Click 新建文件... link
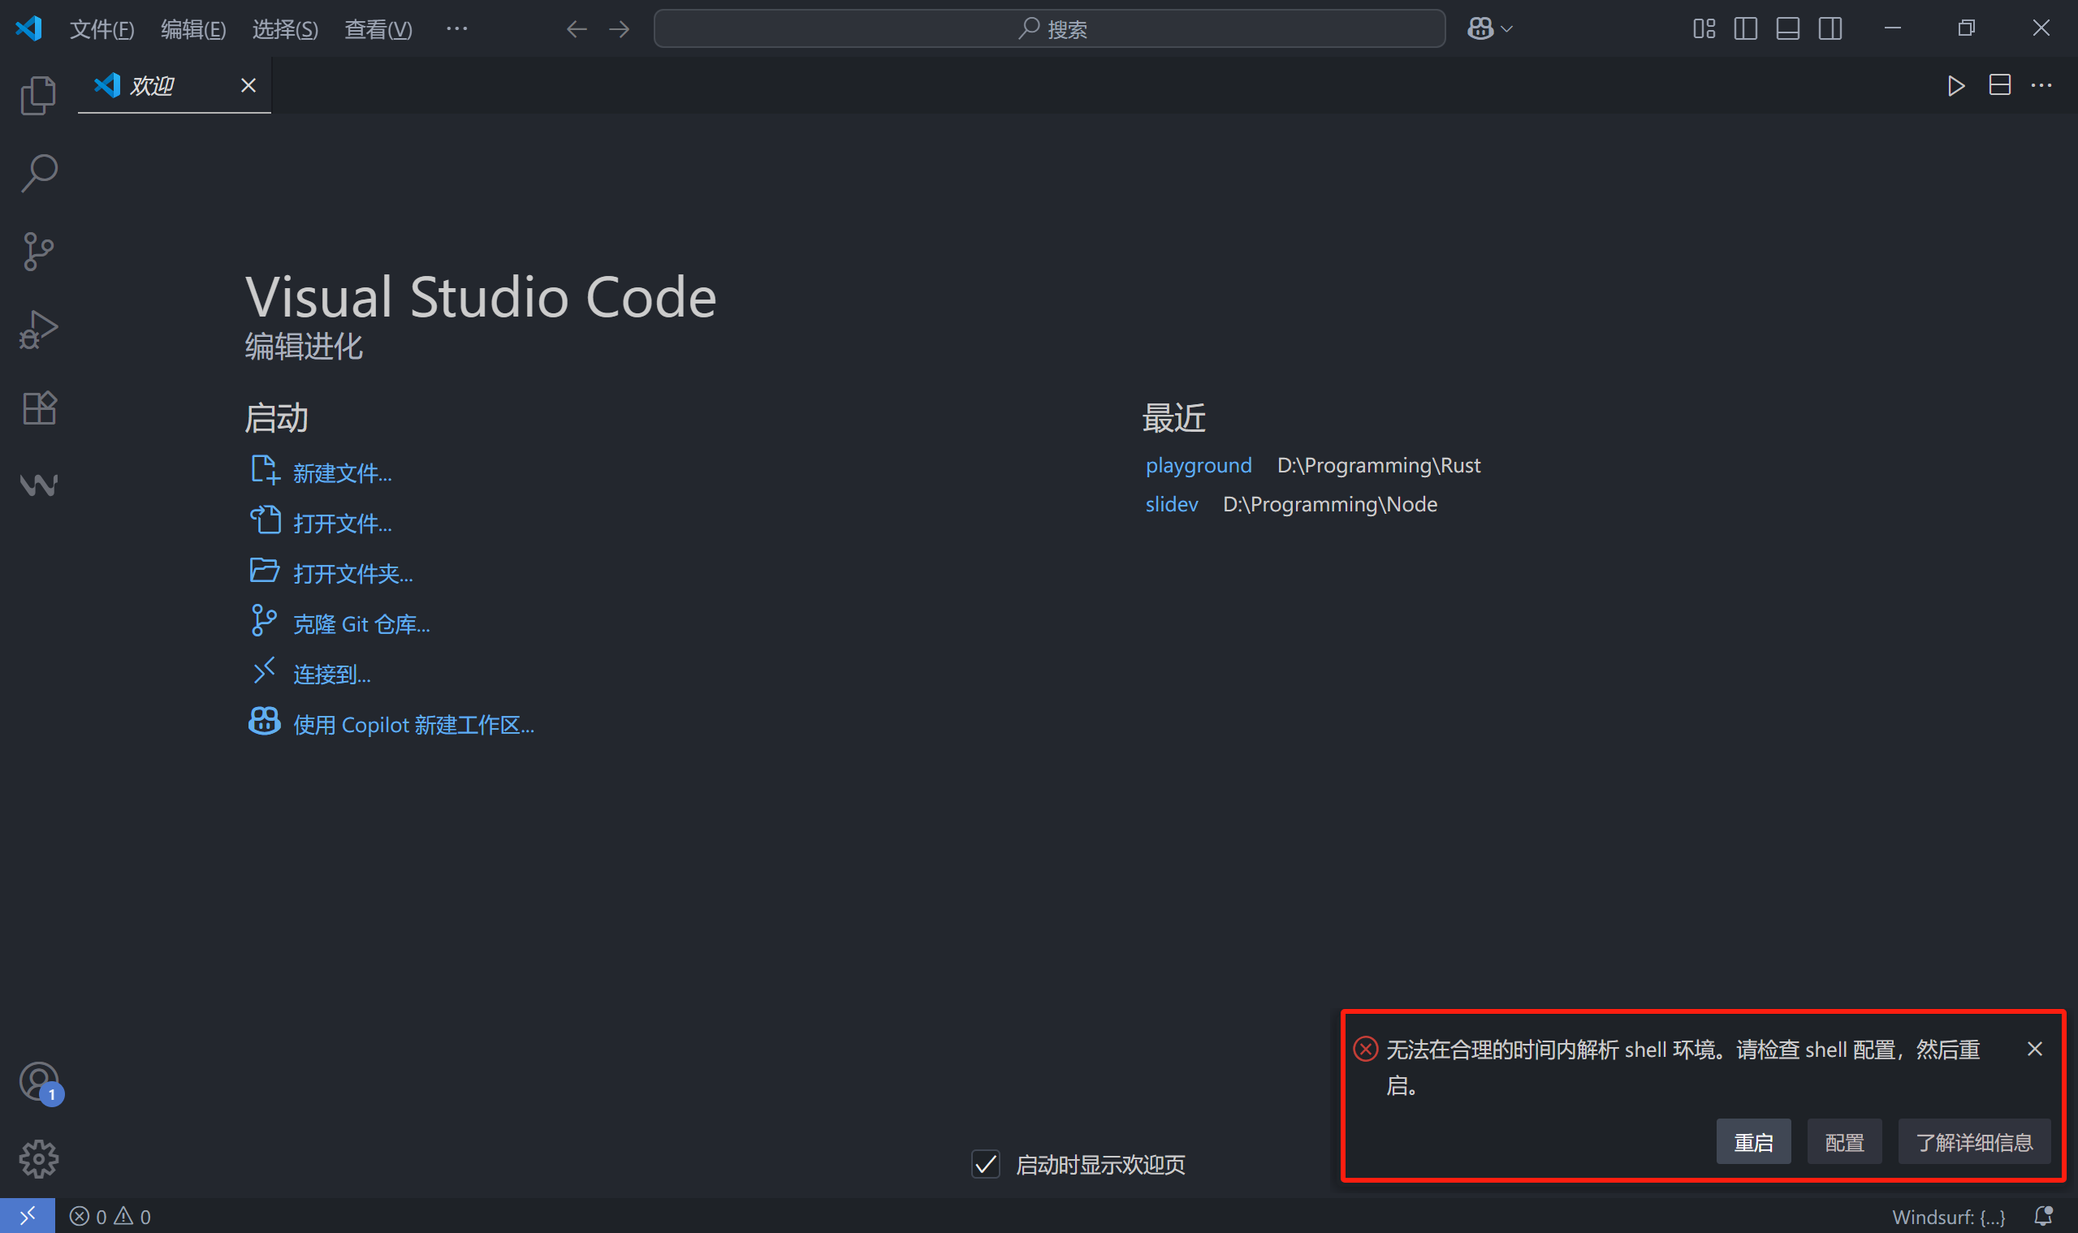The height and width of the screenshot is (1233, 2078). (342, 473)
